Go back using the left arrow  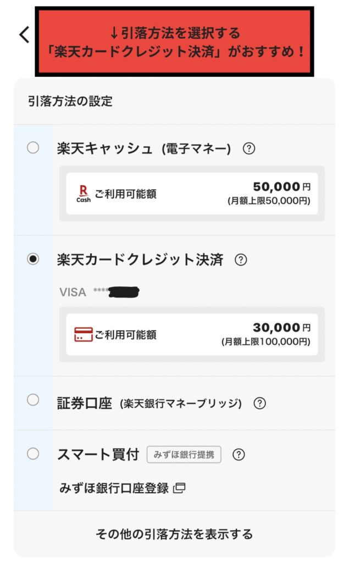click(x=24, y=35)
